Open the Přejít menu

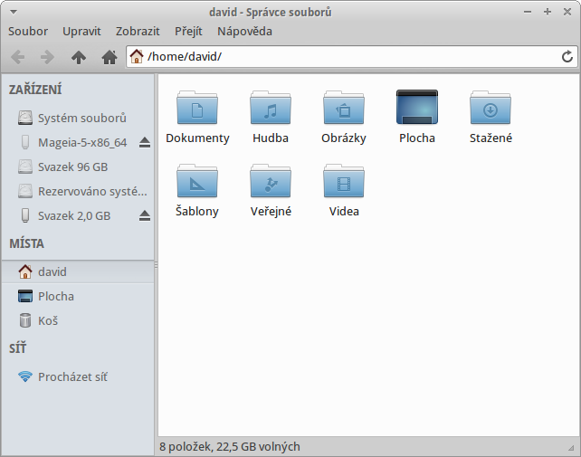(188, 31)
